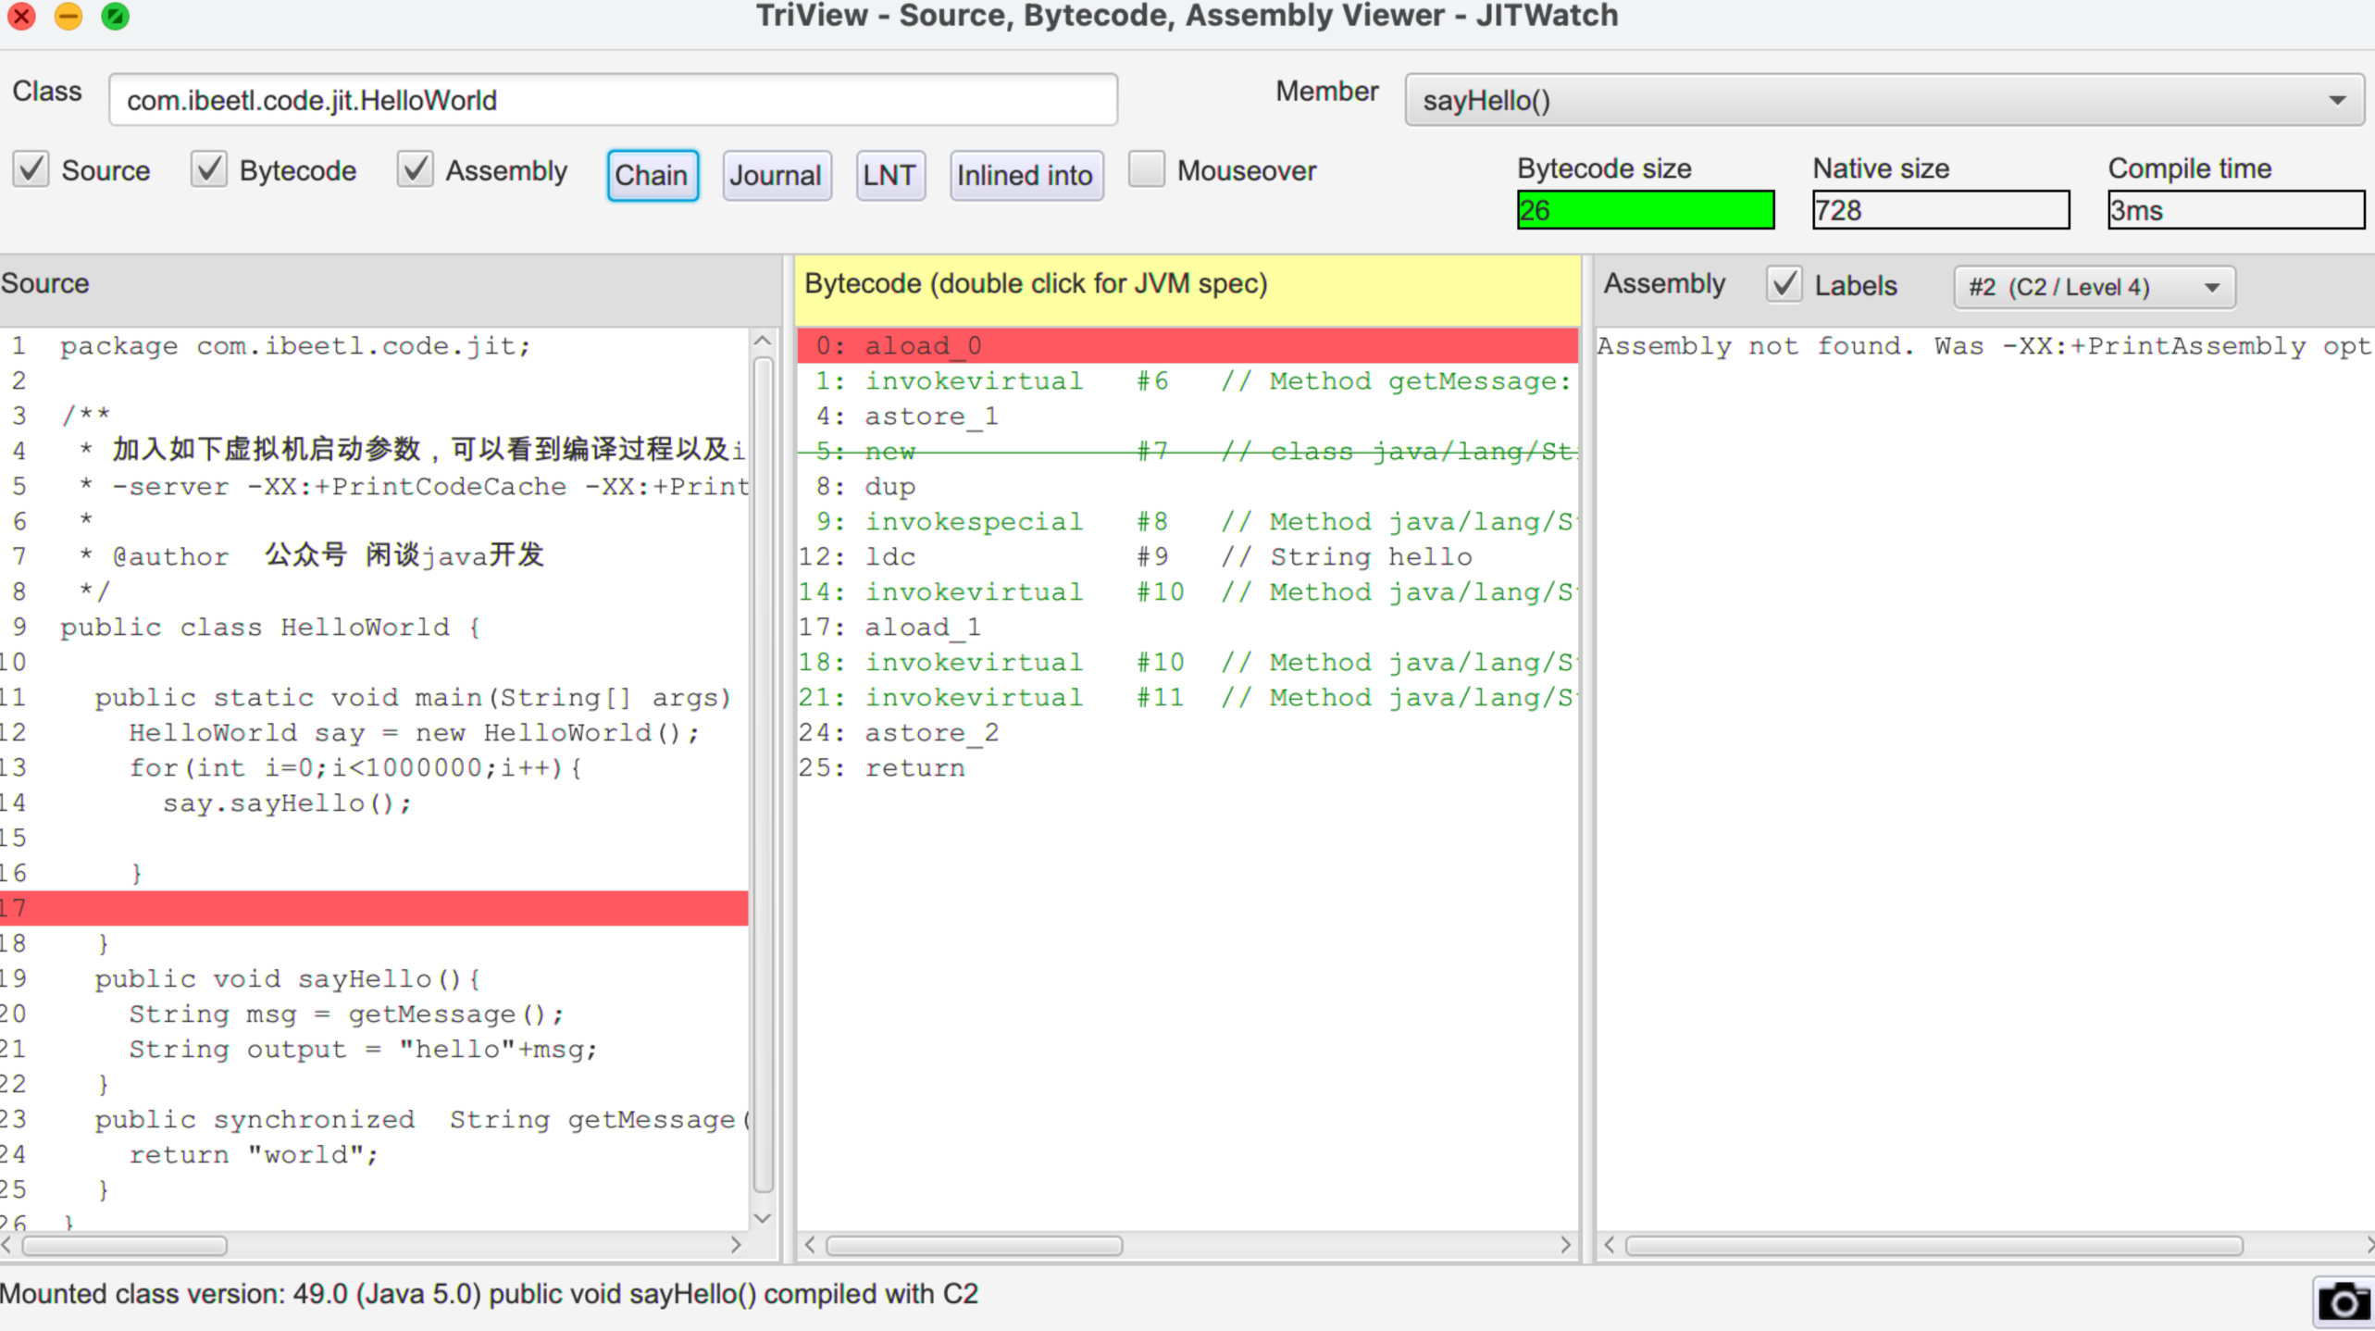
Task: Click source line 20 getMessage() call
Action: pyautogui.click(x=374, y=1014)
